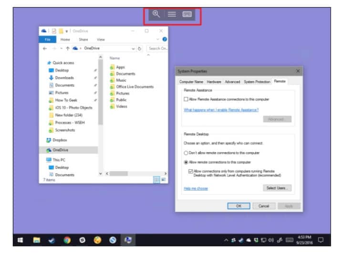Sort by the Name column header
This screenshot has height=264, width=343.
pyautogui.click(x=114, y=58)
